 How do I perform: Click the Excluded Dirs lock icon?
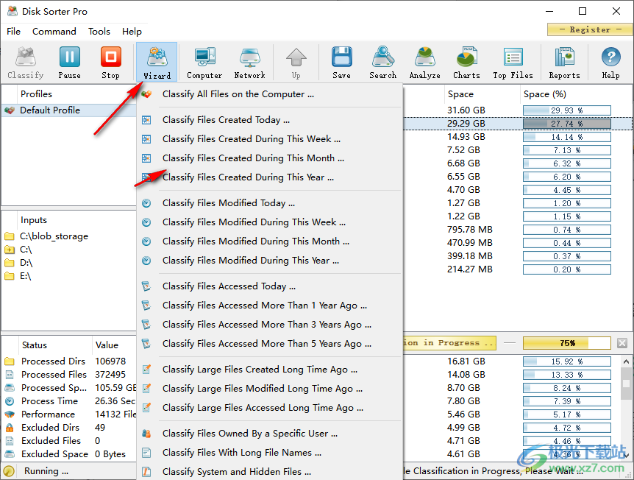(10, 428)
